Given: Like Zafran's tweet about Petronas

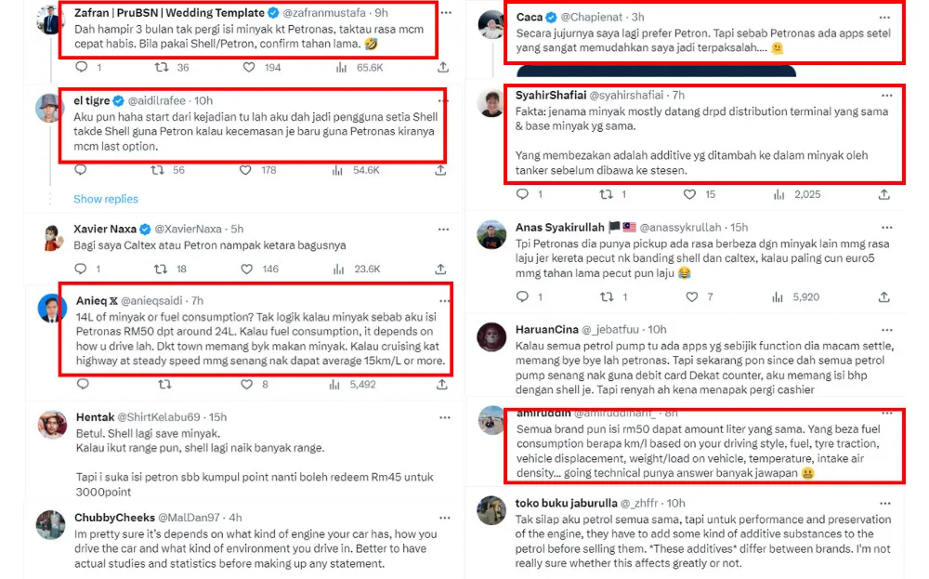Looking at the screenshot, I should pyautogui.click(x=249, y=67).
